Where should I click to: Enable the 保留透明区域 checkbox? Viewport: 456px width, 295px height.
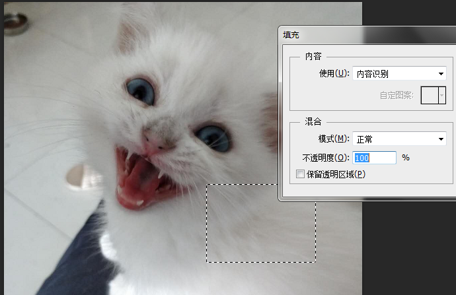pyautogui.click(x=300, y=174)
